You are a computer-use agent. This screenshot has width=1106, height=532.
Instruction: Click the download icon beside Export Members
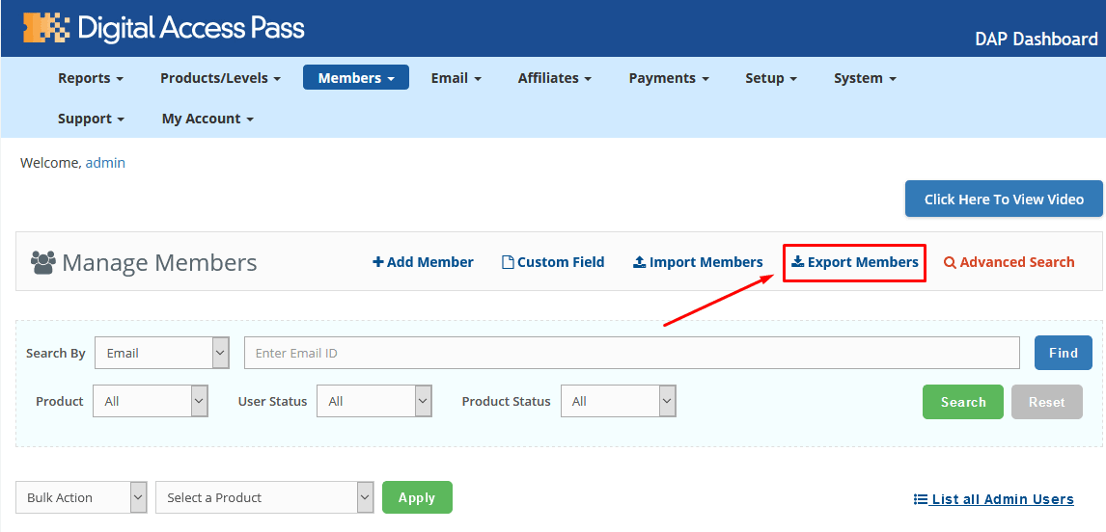(x=798, y=262)
